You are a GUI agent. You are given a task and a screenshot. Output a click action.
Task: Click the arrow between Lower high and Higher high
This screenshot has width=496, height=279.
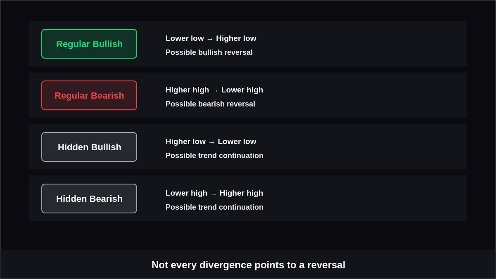tap(214, 194)
